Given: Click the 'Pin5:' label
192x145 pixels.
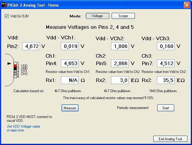Looking at the screenshot, I should coord(102,63).
